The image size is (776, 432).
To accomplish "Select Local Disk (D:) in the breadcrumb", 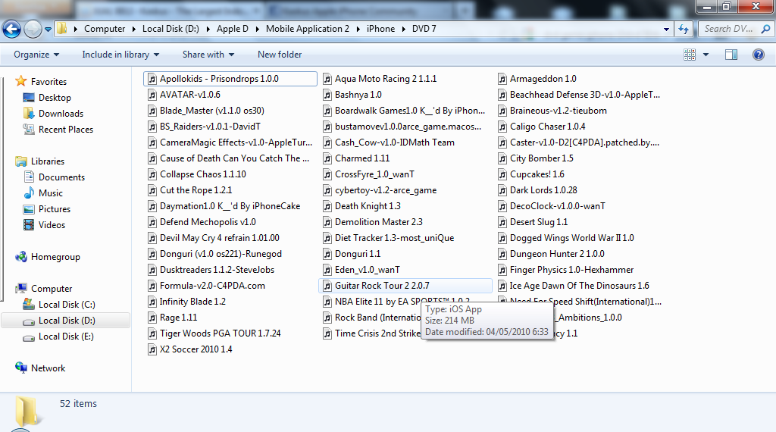I will 171,29.
